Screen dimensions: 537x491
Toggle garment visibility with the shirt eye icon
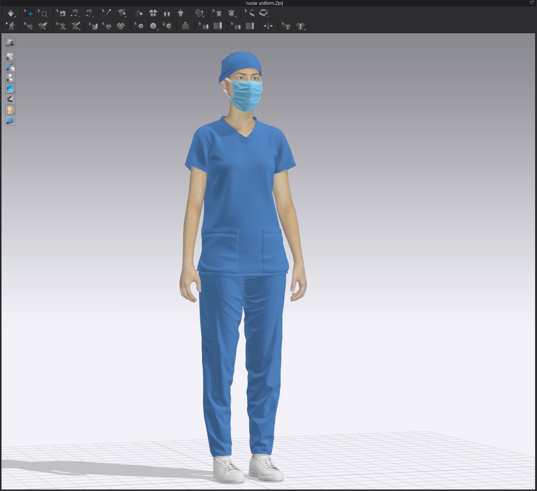tap(10, 56)
